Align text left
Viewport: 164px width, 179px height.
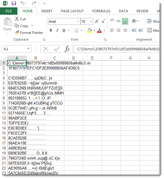(x=112, y=30)
